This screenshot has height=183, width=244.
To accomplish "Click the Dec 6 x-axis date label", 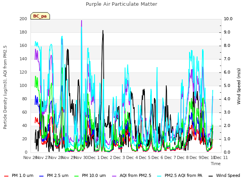I will [x=157, y=157].
